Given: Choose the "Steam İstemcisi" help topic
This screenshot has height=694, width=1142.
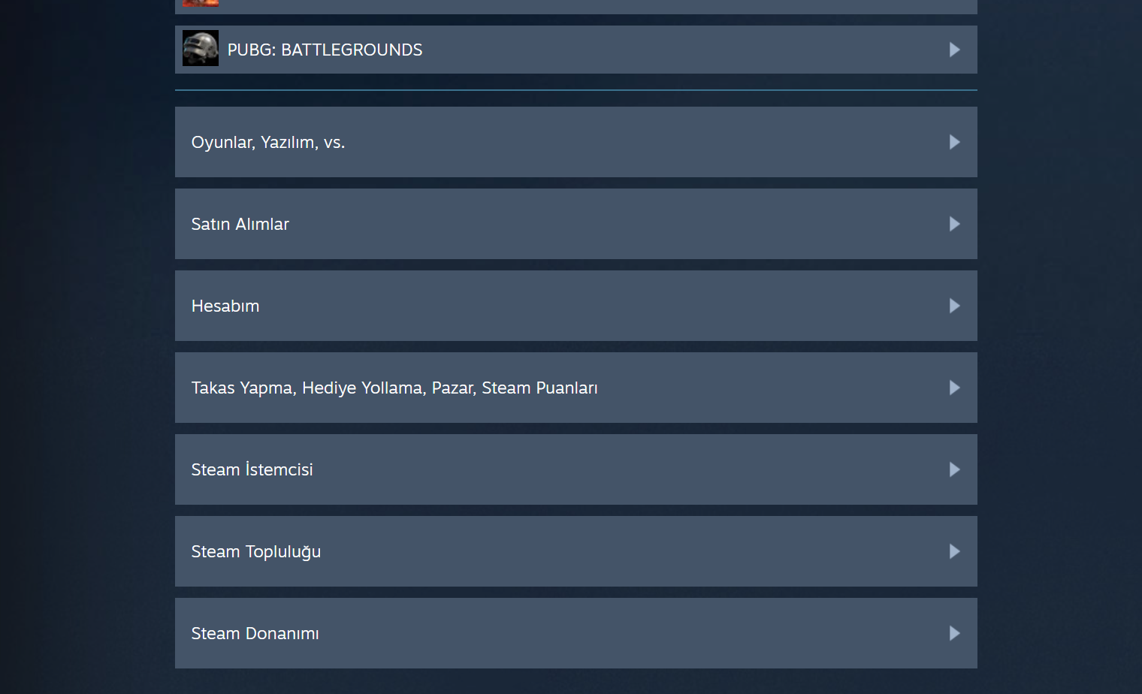Looking at the screenshot, I should [576, 469].
